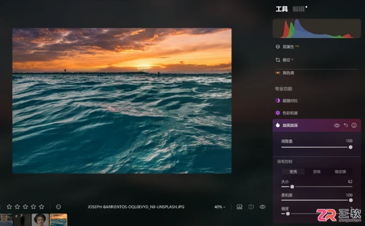The width and height of the screenshot is (365, 226).
Task: Select the woman with hat filmstrip thumbnail
Action: click(x=40, y=220)
